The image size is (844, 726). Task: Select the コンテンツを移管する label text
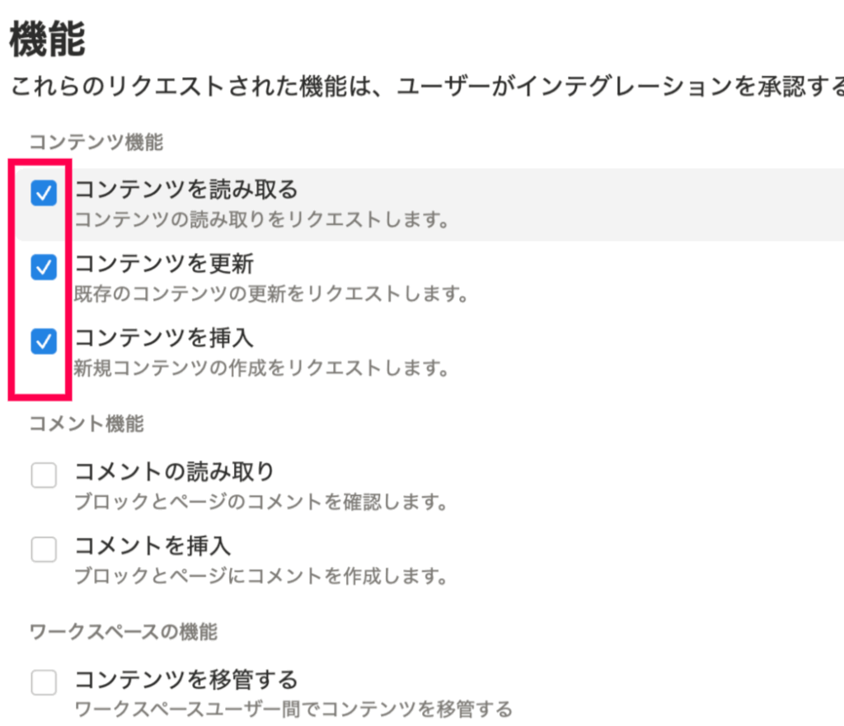click(185, 680)
